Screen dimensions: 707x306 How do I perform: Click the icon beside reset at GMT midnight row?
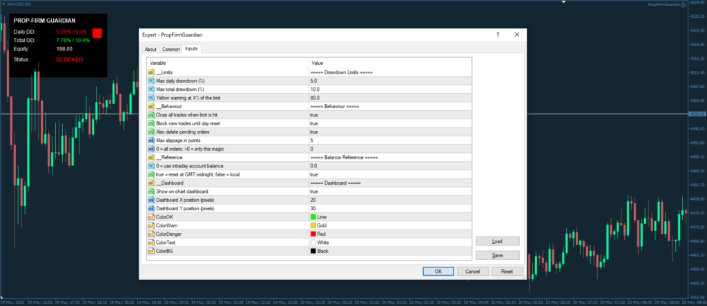coord(151,174)
